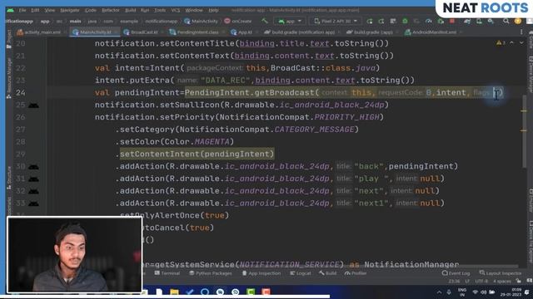Screen dimensions: 533x299
Task: Show hidden tray icons with the chevron
Action: coord(439,292)
